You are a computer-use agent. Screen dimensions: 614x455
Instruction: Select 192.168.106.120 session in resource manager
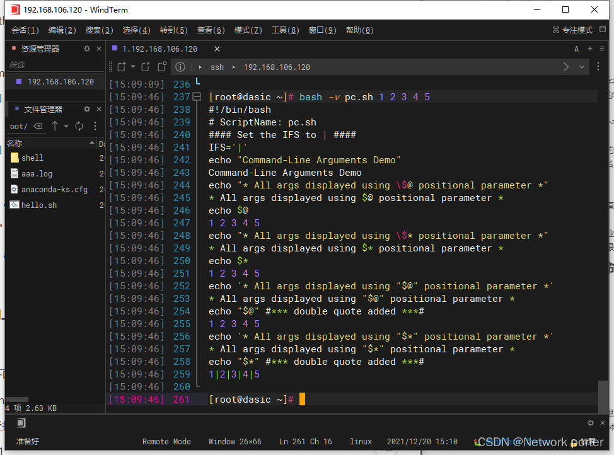[55, 81]
